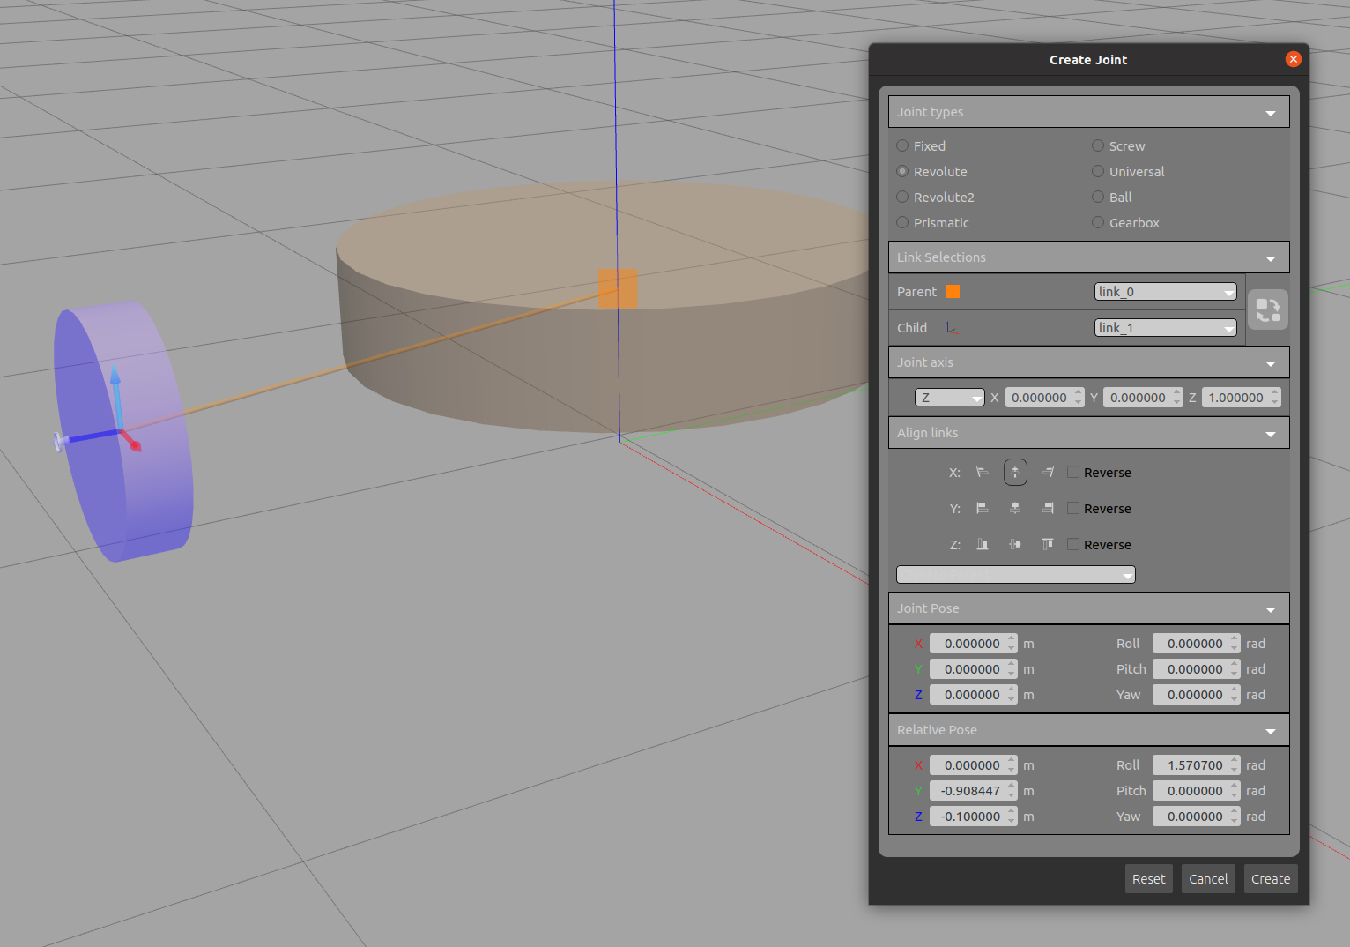Open the Parent link dropdown
This screenshot has height=947, width=1350.
[1165, 292]
